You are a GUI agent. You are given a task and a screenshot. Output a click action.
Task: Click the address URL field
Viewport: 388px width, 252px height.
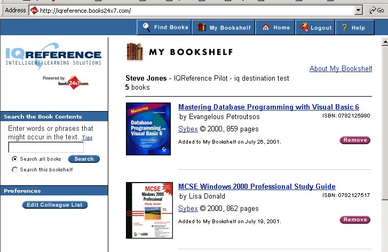pyautogui.click(x=192, y=10)
